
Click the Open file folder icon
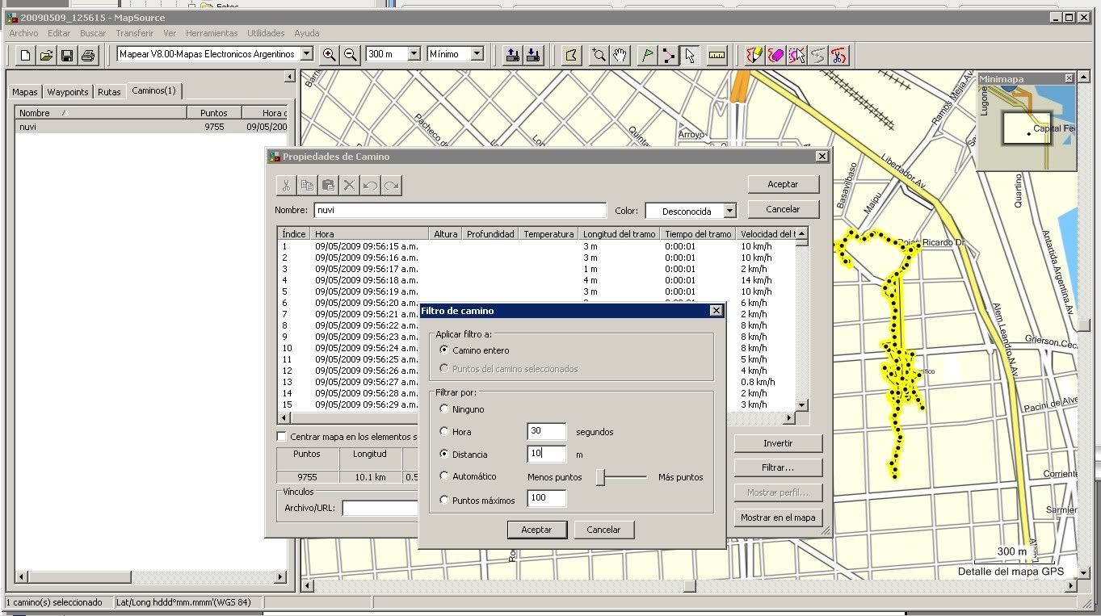pos(46,55)
